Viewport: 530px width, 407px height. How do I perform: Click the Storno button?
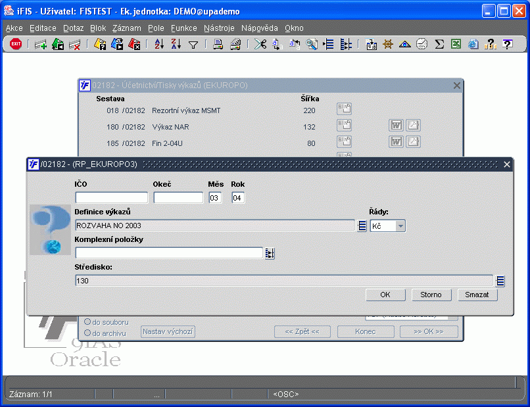coord(431,295)
